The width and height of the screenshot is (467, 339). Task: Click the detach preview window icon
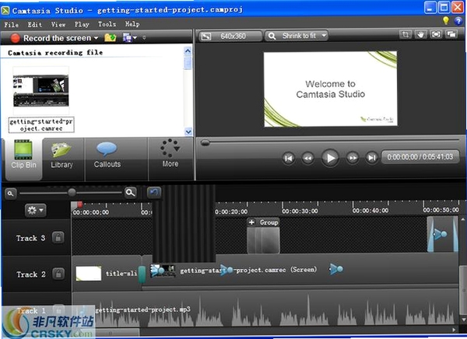click(x=451, y=34)
